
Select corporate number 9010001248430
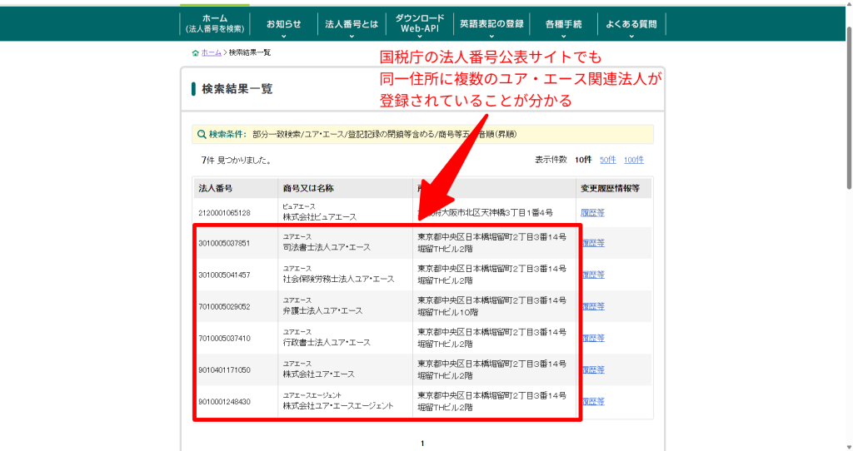click(224, 402)
